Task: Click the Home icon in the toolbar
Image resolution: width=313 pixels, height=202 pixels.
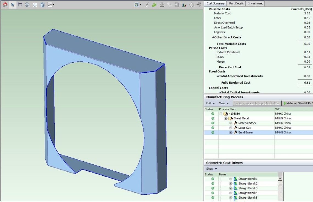Action: (x=5, y=5)
